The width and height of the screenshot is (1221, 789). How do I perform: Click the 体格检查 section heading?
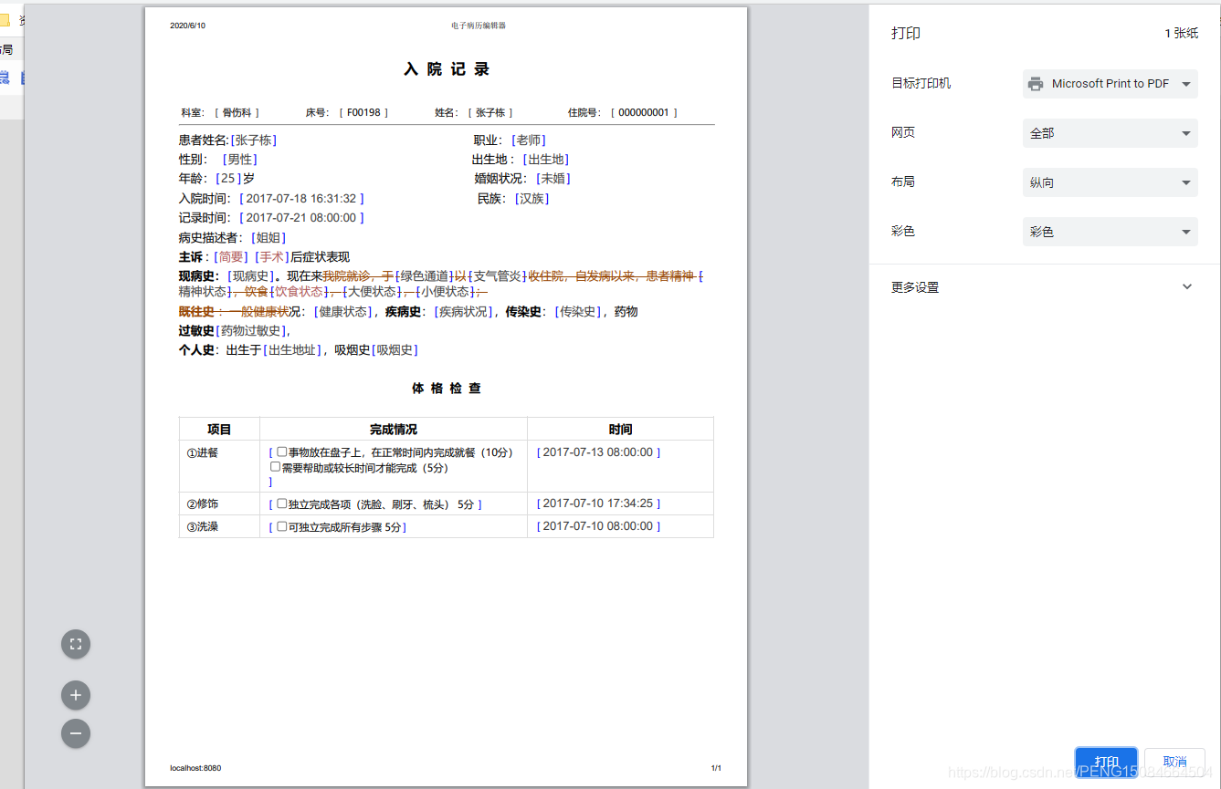click(x=447, y=389)
